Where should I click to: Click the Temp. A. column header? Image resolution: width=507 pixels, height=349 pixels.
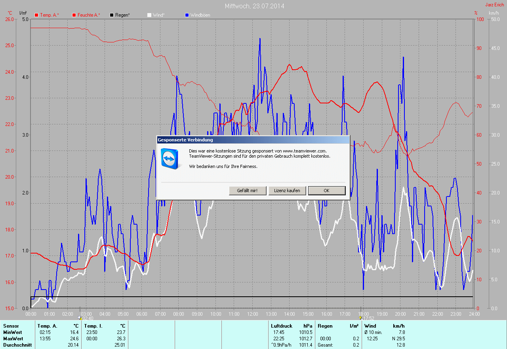[x=48, y=326]
